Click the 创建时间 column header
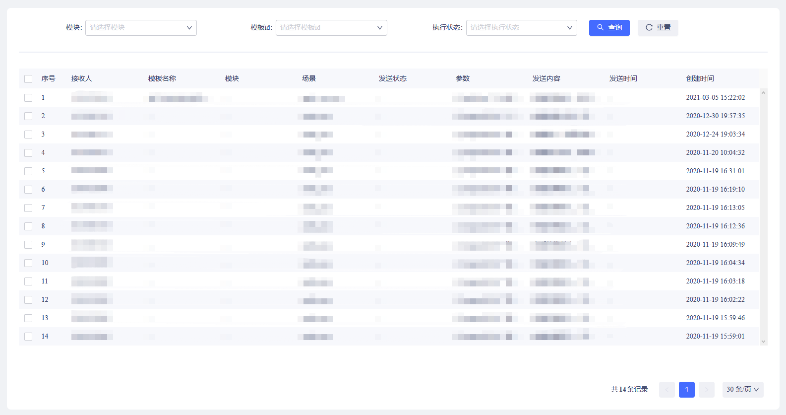The height and width of the screenshot is (415, 786). (700, 78)
